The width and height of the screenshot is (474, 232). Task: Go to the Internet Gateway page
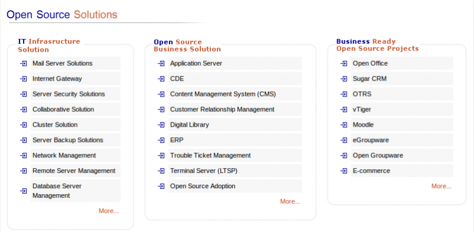coord(57,79)
